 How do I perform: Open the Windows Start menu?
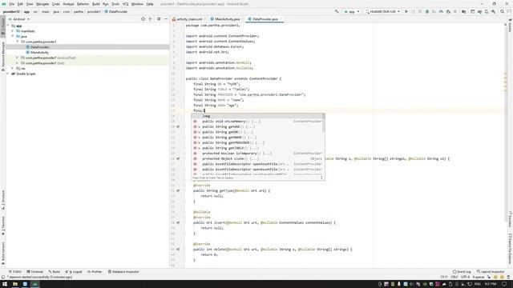pos(5,284)
